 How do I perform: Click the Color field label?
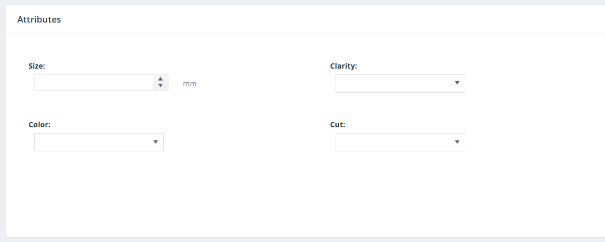[39, 125]
